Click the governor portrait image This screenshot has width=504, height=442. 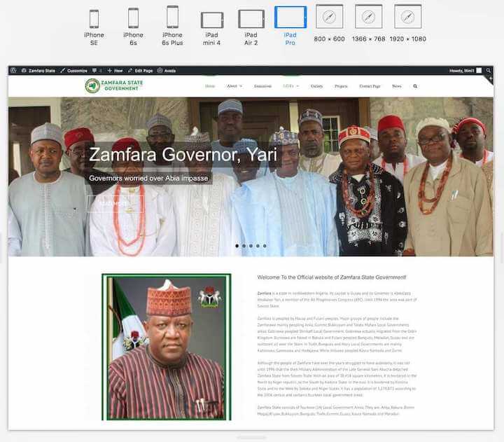click(x=166, y=347)
